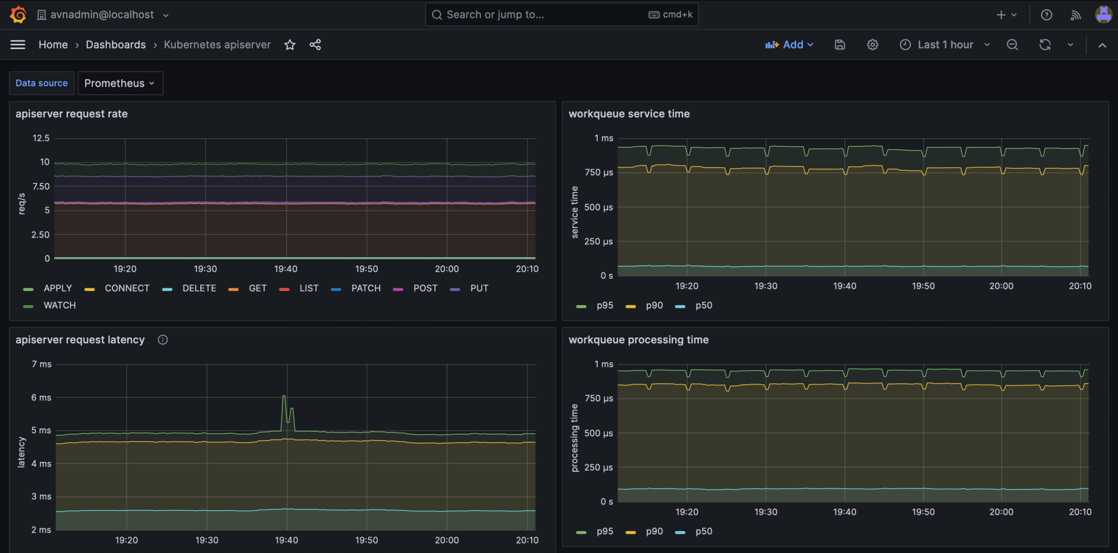The image size is (1118, 553).
Task: Refresh the dashboard with the refresh icon
Action: pyautogui.click(x=1045, y=45)
